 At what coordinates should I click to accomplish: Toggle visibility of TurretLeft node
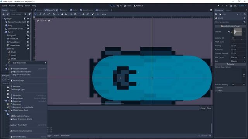pyautogui.click(x=28, y=39)
